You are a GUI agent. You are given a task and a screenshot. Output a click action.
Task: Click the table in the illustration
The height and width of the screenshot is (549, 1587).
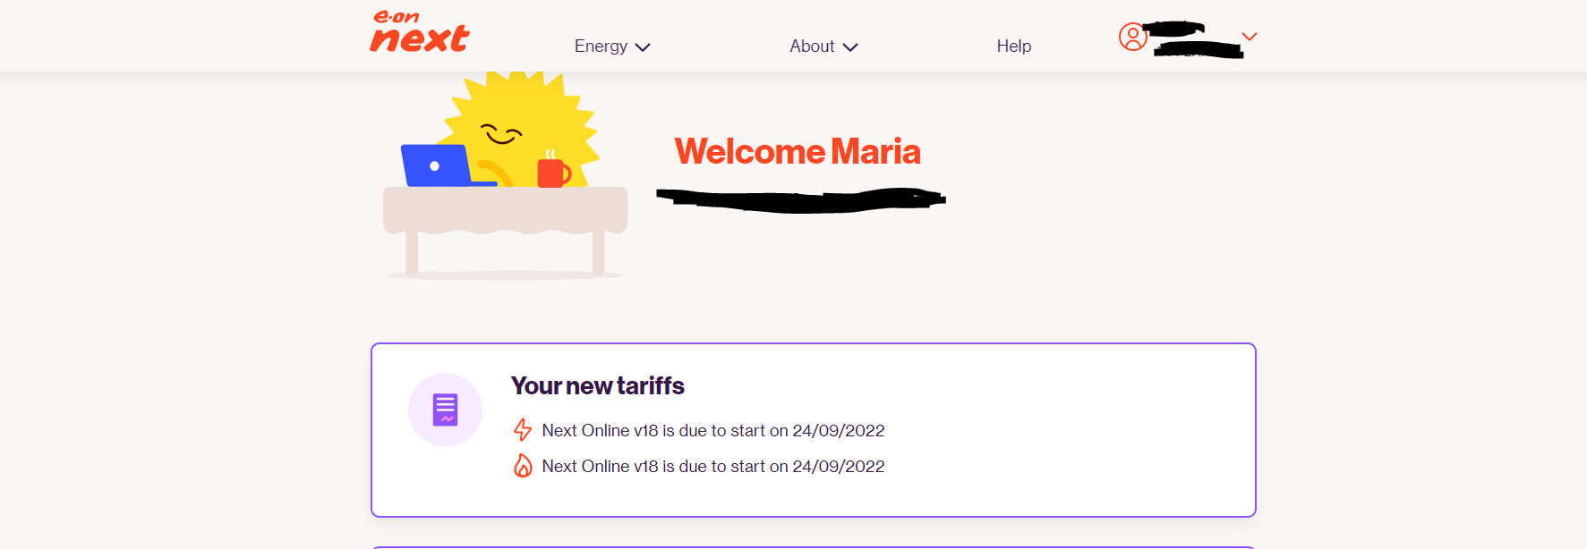tap(505, 215)
